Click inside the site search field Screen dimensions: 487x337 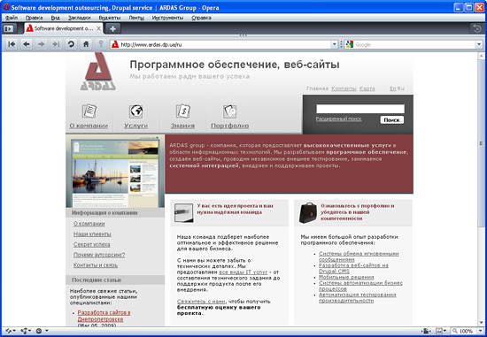[360, 109]
